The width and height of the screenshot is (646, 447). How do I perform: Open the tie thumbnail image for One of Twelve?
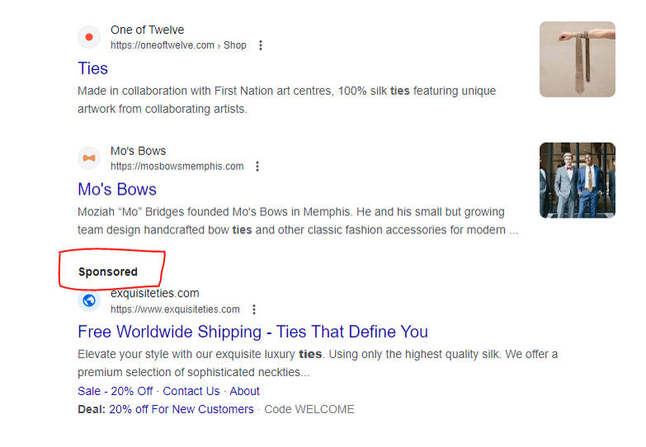pos(577,59)
